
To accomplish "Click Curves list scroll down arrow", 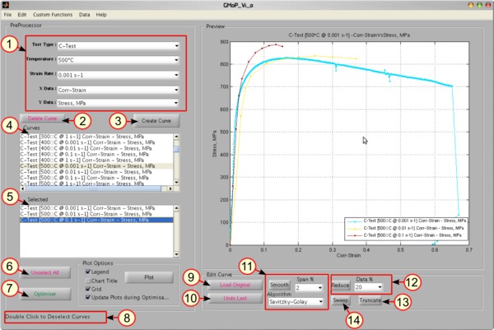I will point(176,183).
